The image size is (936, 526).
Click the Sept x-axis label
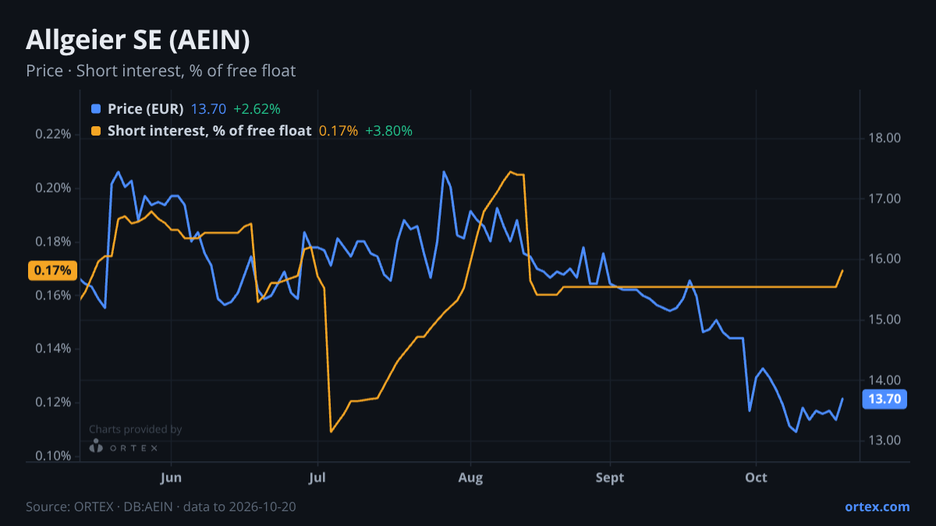(x=610, y=477)
